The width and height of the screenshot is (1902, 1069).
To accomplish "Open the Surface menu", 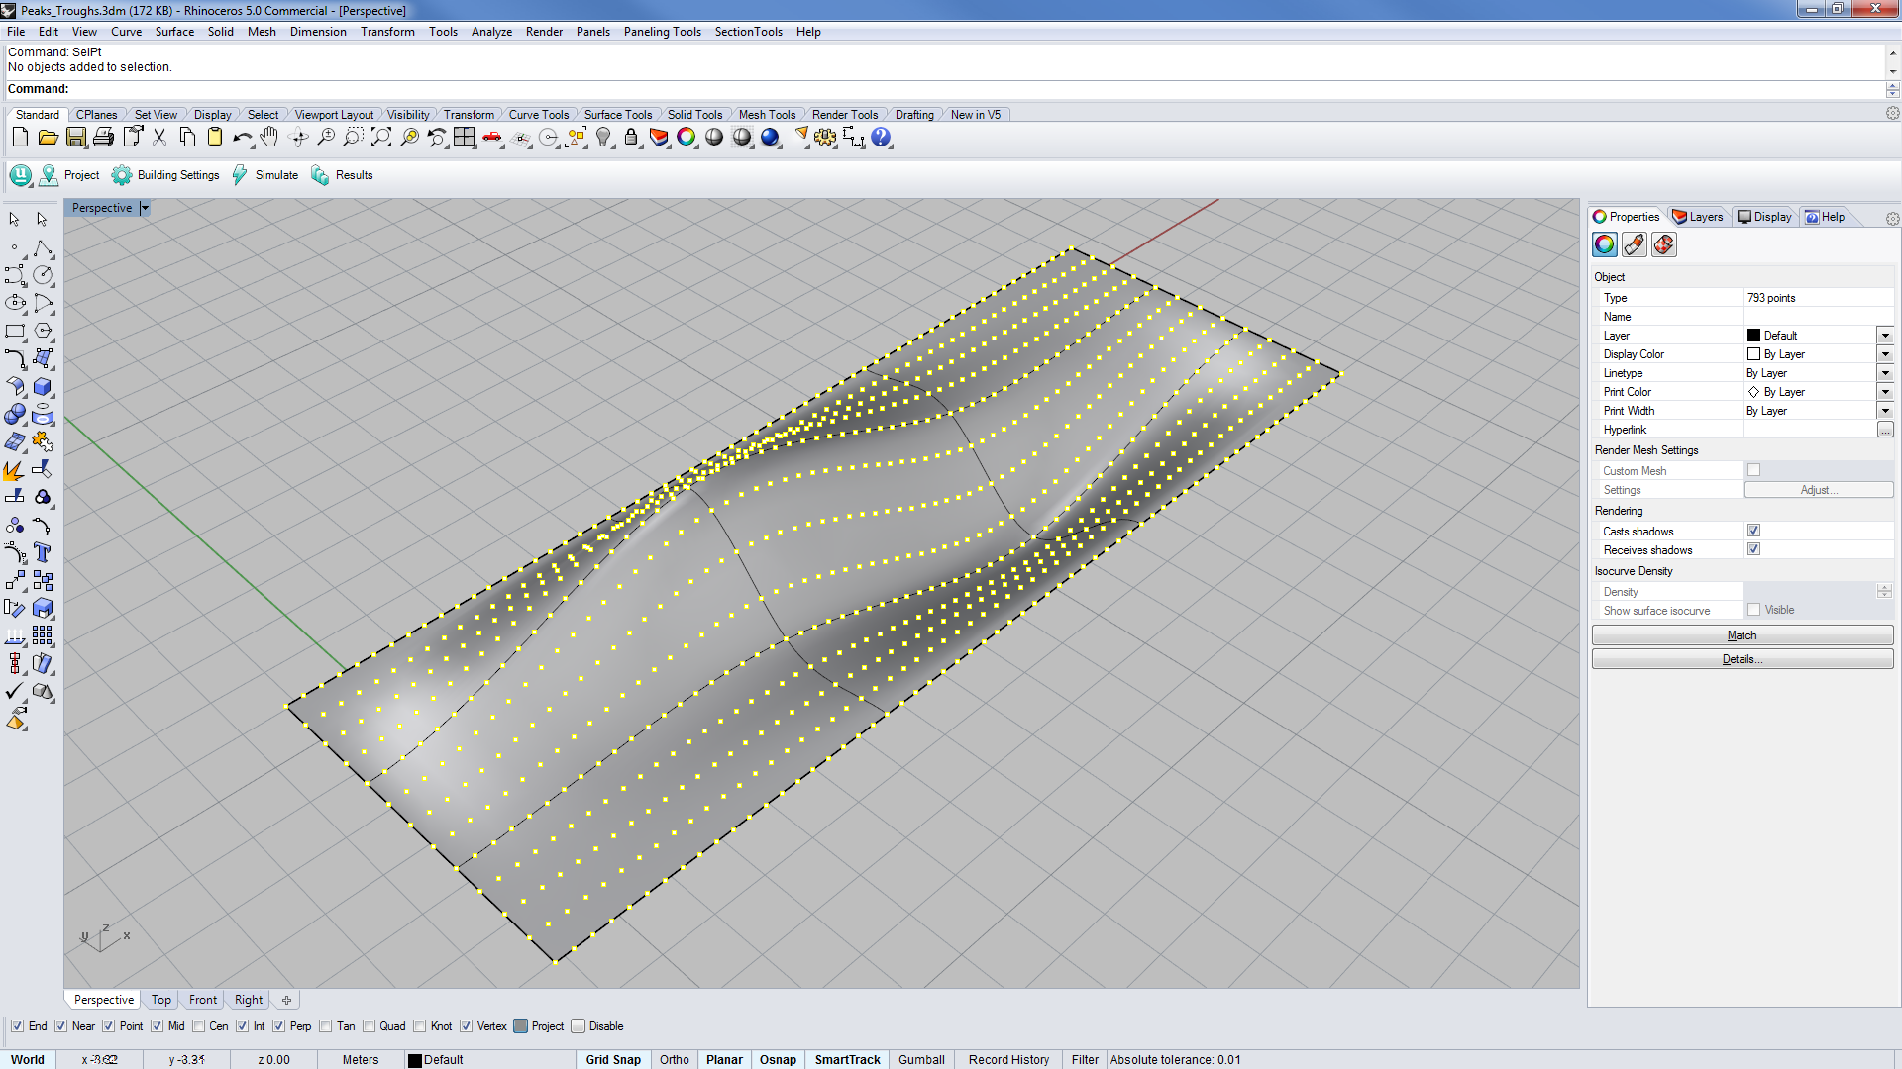I will [174, 31].
